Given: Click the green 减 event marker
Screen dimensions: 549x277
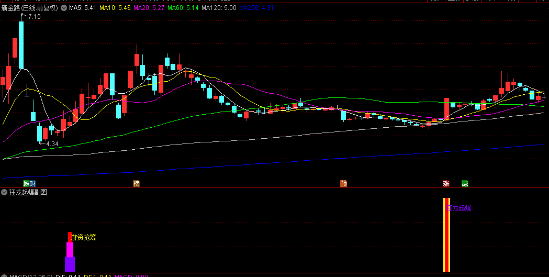Looking at the screenshot, I should [x=465, y=183].
